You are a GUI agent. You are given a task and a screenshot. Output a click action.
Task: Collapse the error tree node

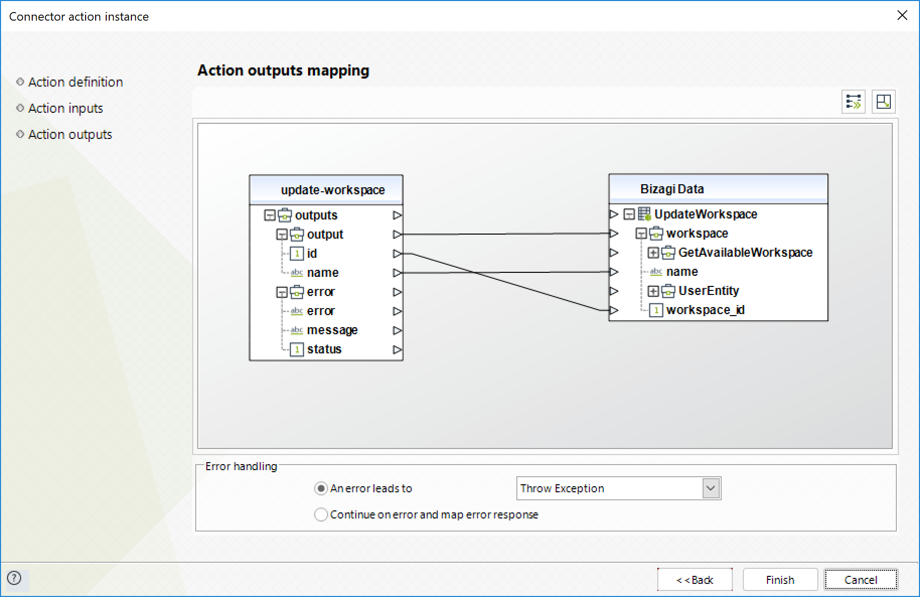point(282,292)
